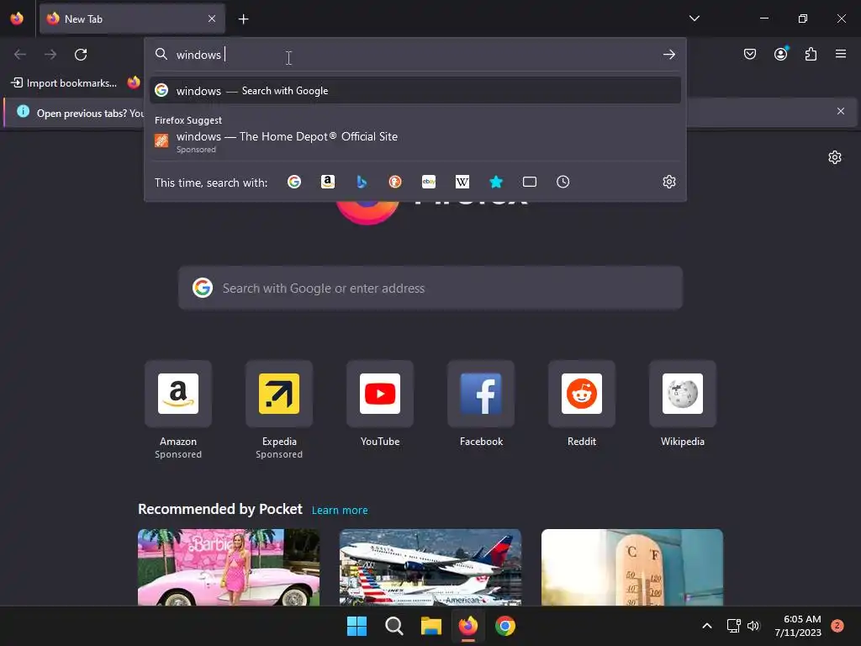
Task: Expand the list all tabs dropdown
Action: 694,19
